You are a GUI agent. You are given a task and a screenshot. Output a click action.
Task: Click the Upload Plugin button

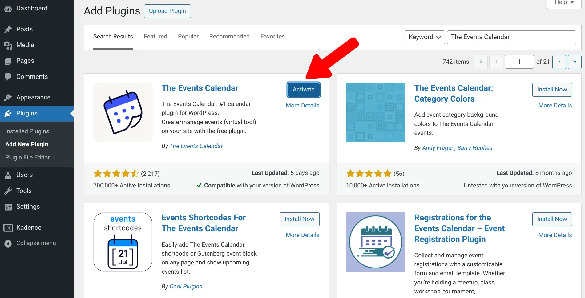pyautogui.click(x=167, y=11)
